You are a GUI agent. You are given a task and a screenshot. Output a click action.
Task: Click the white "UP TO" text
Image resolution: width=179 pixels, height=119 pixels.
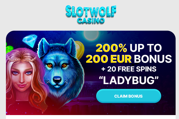(x=146, y=48)
